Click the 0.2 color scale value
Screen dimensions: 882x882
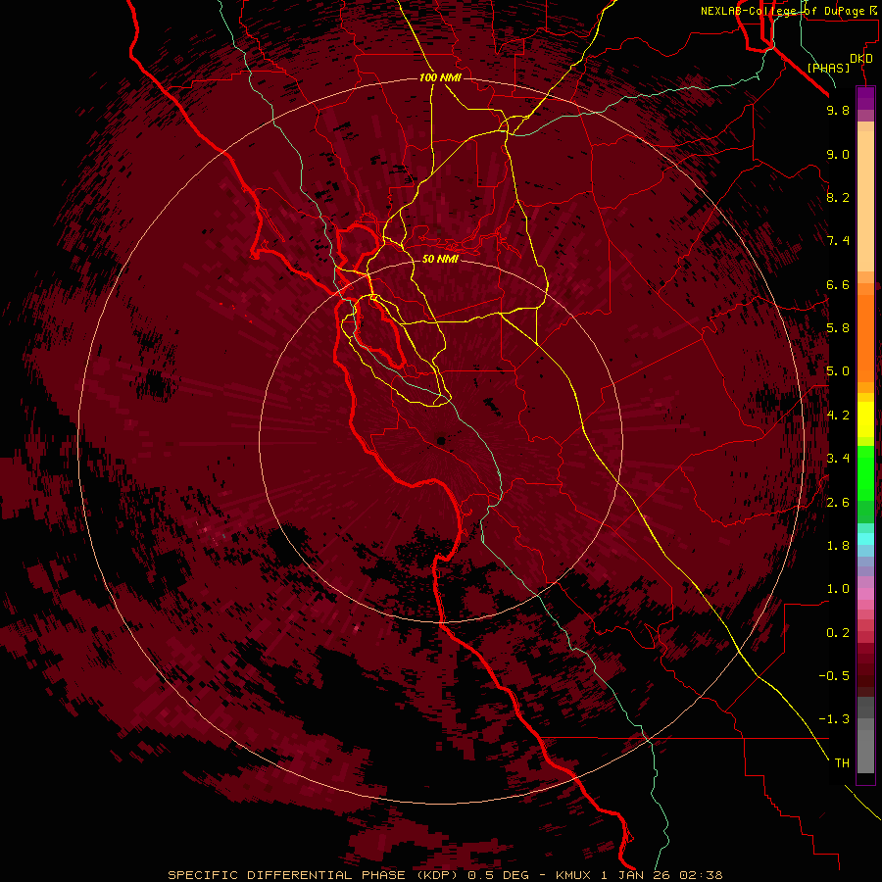(838, 633)
